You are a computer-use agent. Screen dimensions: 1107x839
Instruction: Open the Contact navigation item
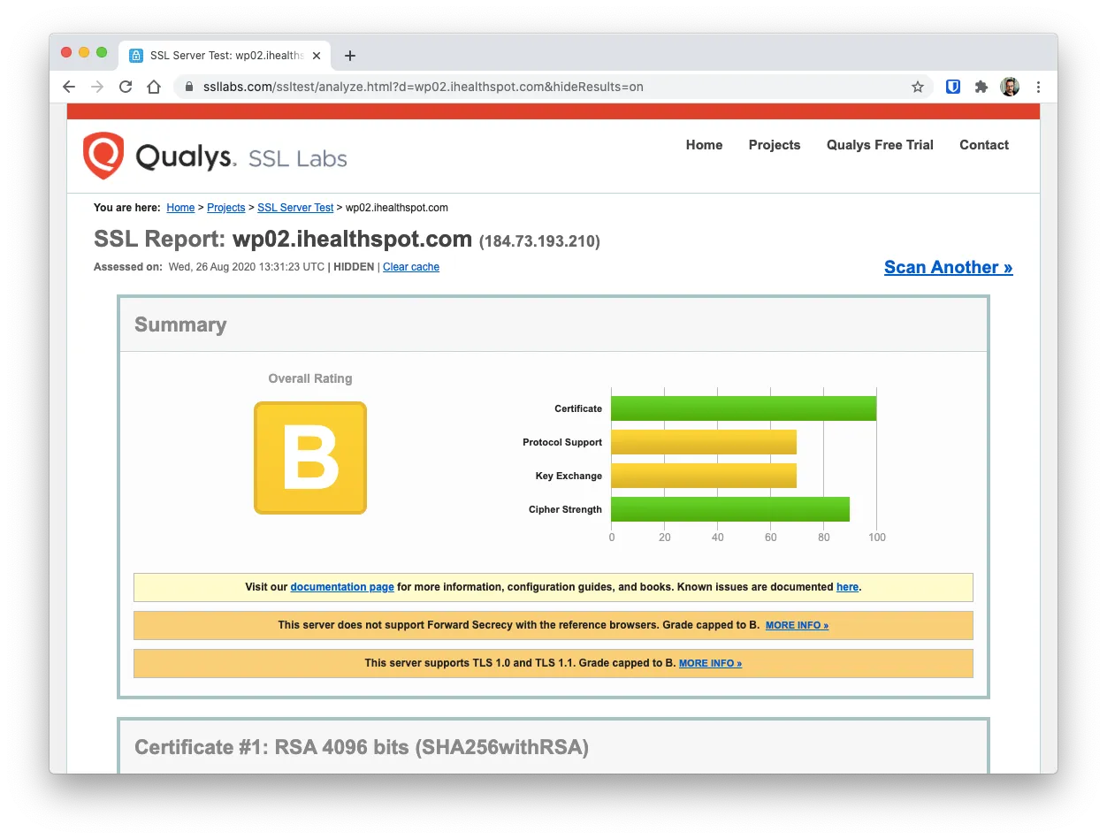click(x=984, y=145)
